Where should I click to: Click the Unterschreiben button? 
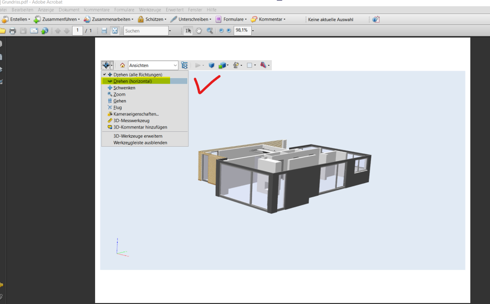point(191,19)
